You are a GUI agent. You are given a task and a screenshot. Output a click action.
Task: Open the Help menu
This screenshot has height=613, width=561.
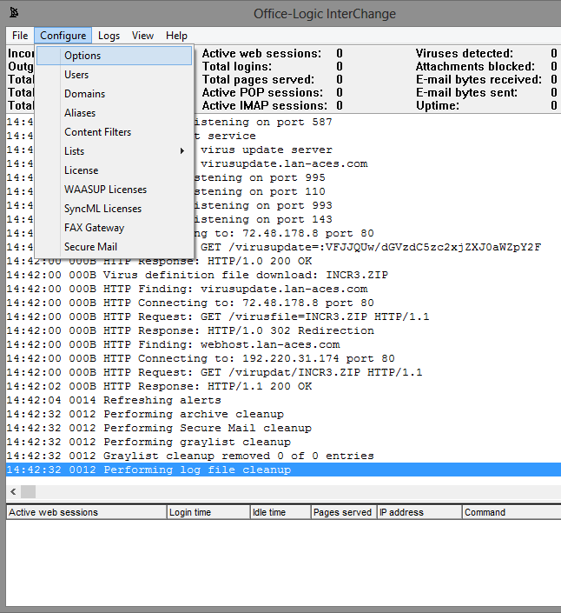176,36
